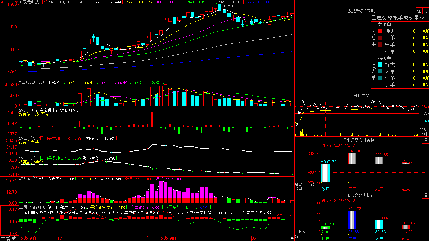Click the 深市超赢分类统计 panel title
Viewport: 429px width, 241px height.
coord(358,195)
